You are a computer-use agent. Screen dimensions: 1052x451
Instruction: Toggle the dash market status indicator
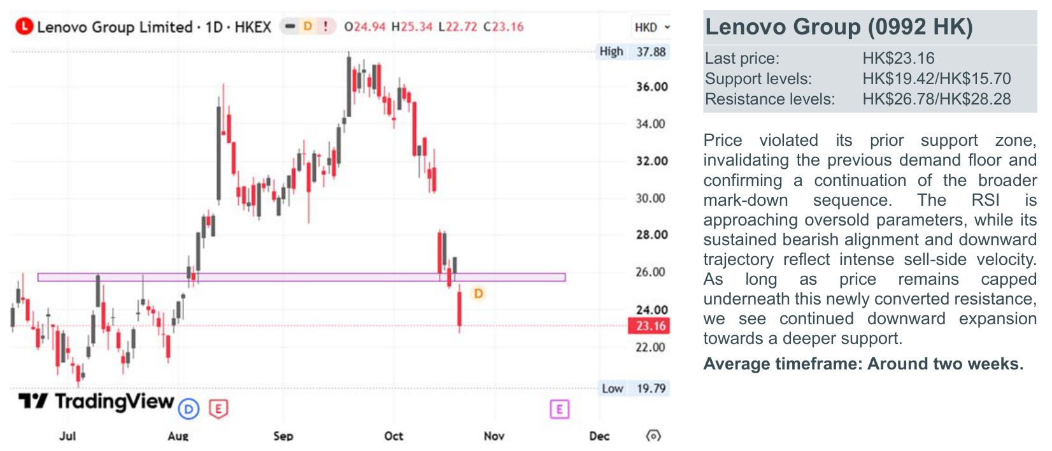290,26
